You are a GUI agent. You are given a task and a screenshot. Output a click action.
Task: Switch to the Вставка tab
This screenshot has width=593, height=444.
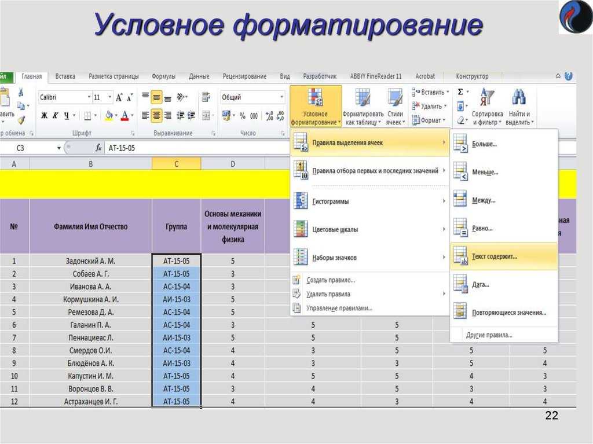click(x=65, y=76)
